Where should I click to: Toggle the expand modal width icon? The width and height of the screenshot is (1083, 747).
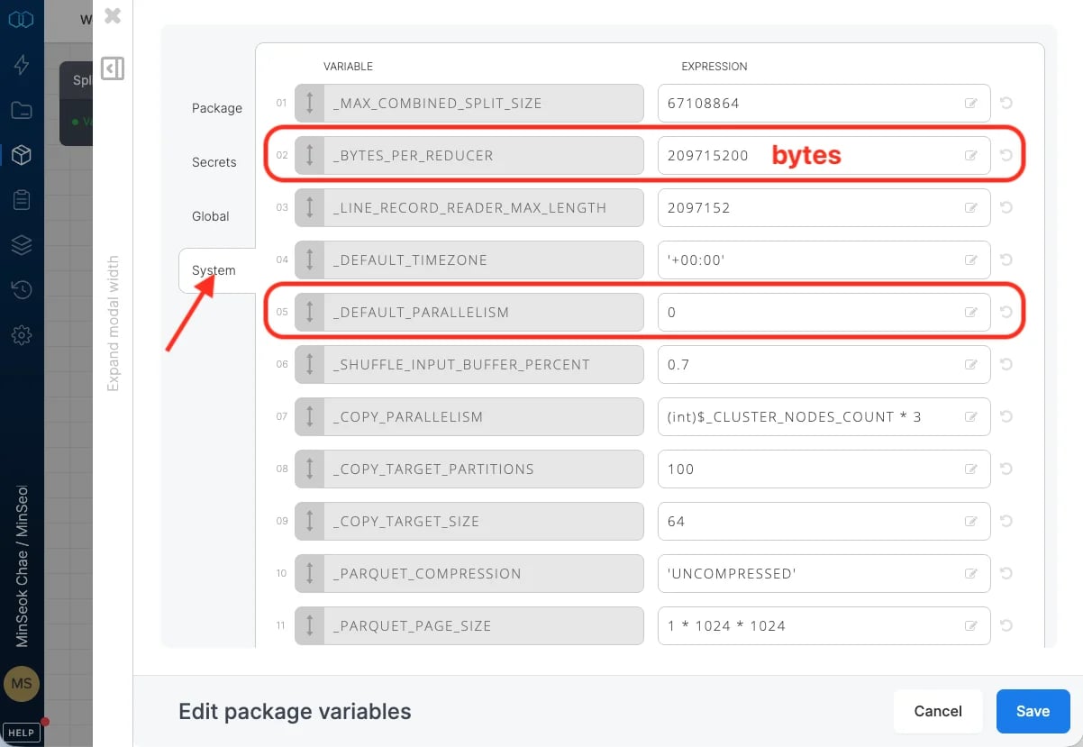[x=113, y=68]
